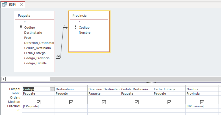Select the Peso field in the Paquete table

pyautogui.click(x=28, y=38)
